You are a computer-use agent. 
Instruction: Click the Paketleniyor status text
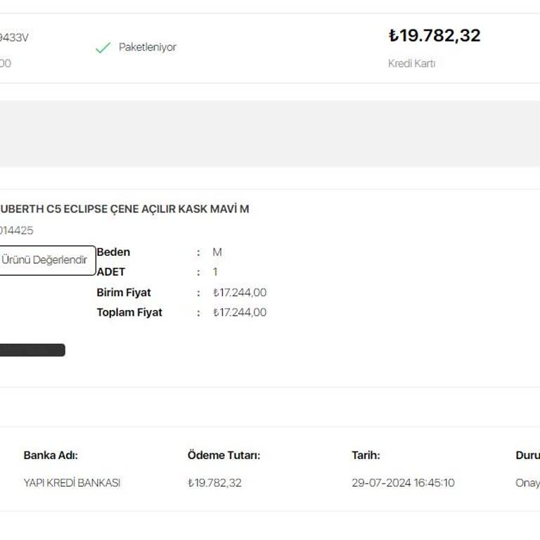(147, 47)
